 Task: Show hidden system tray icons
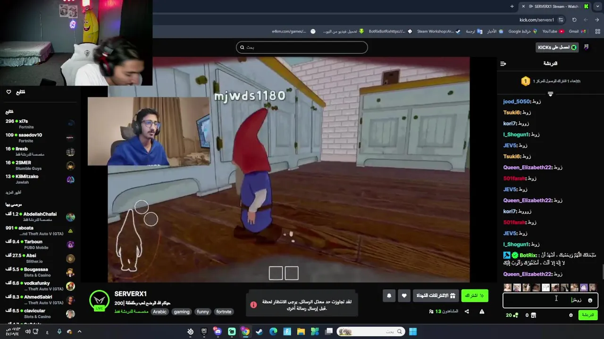(x=79, y=331)
